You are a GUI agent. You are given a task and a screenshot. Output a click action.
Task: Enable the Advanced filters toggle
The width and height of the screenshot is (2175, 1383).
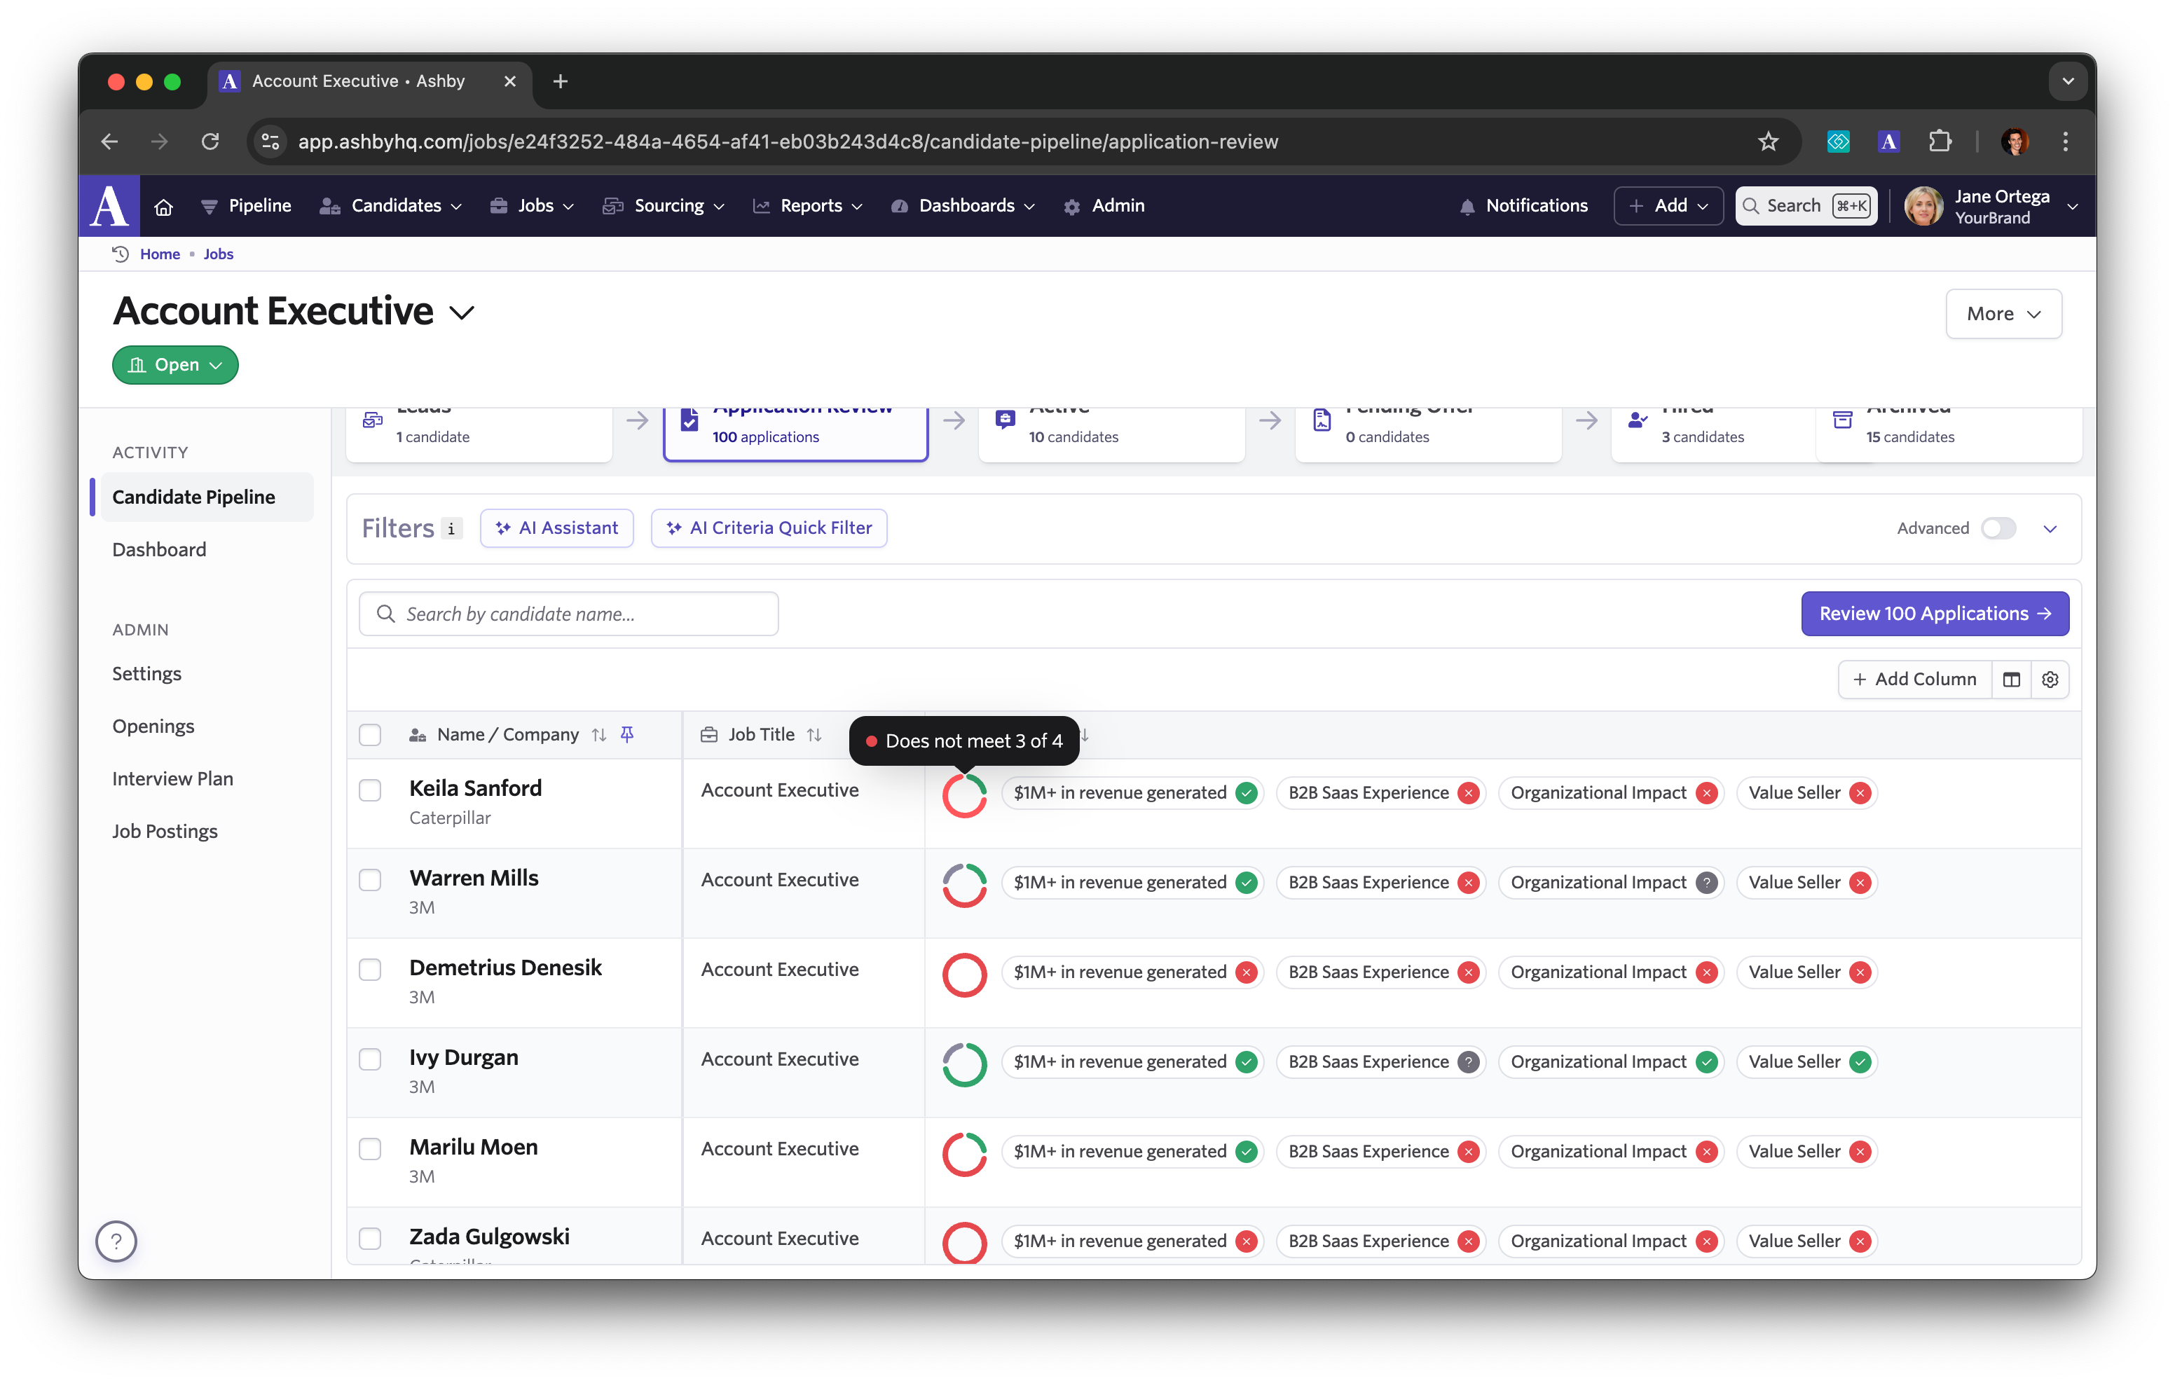pos(1998,528)
